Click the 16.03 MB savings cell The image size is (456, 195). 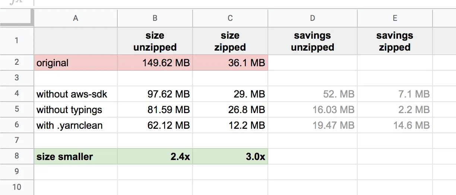[x=312, y=110]
